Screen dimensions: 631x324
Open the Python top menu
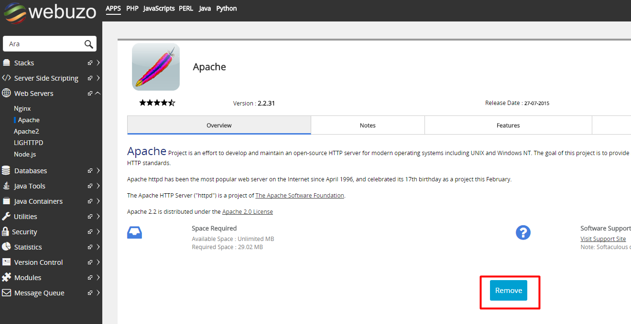(227, 9)
